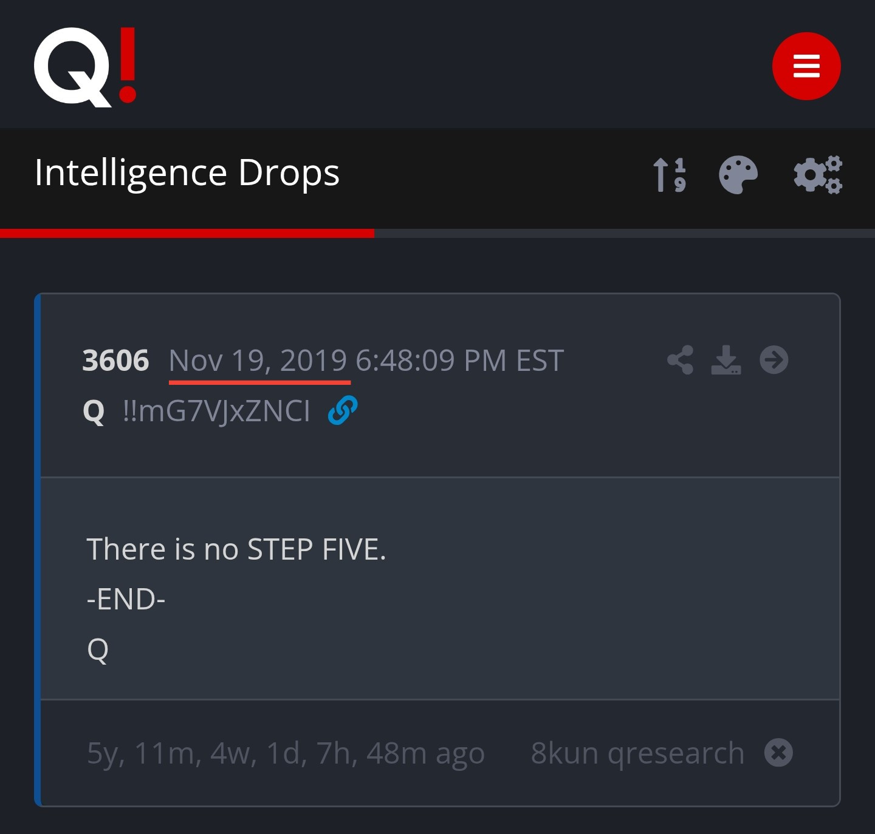
Task: Click the X circle beside qresearch
Action: point(778,753)
